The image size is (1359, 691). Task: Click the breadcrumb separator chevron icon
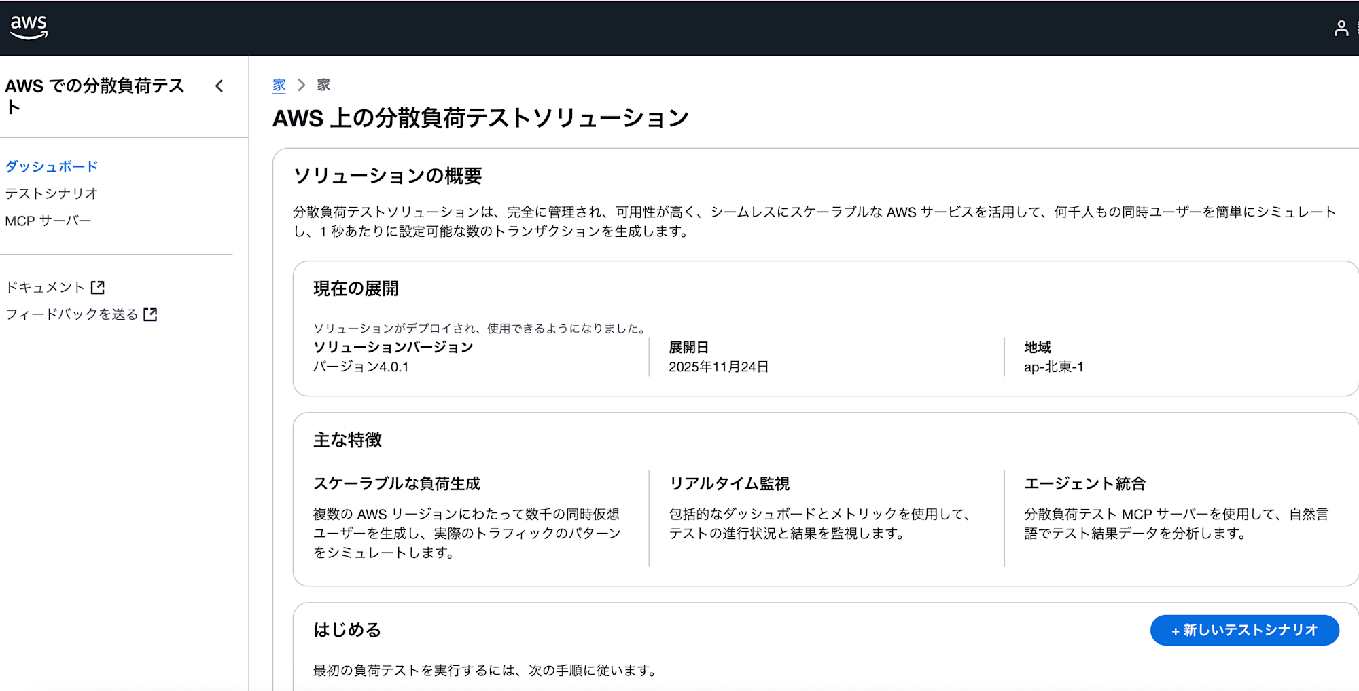coord(302,85)
